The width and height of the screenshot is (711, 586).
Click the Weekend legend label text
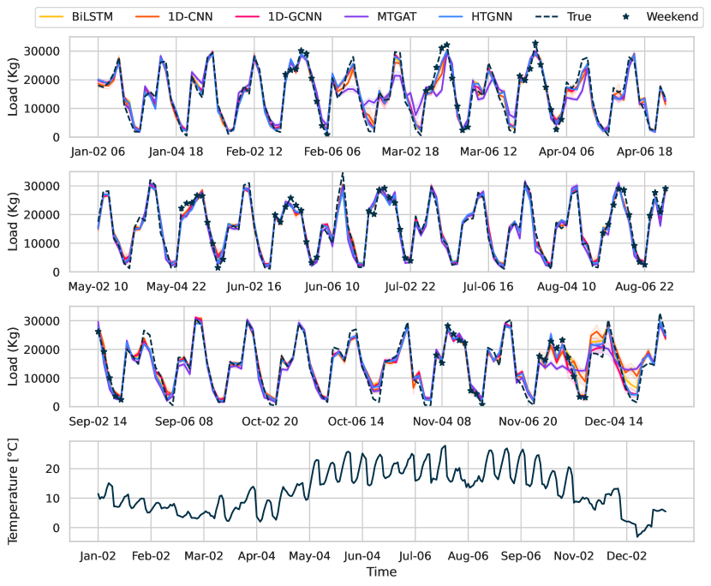[672, 16]
